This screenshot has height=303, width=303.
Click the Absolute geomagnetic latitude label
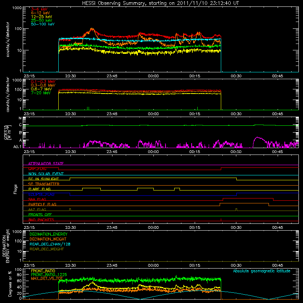[x=262, y=271]
